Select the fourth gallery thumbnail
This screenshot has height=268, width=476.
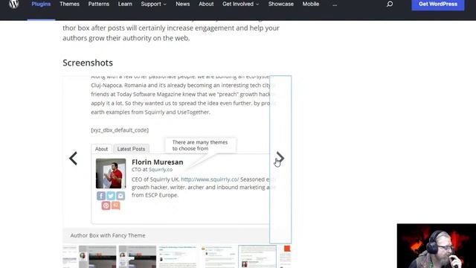pos(177,256)
